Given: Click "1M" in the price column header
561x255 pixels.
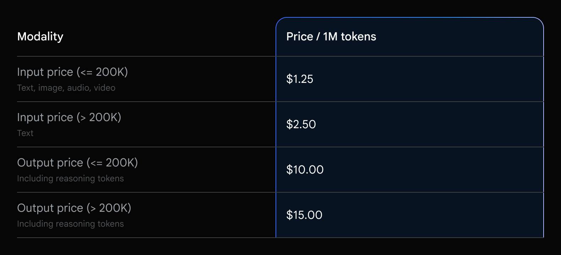Looking at the screenshot, I should (330, 36).
